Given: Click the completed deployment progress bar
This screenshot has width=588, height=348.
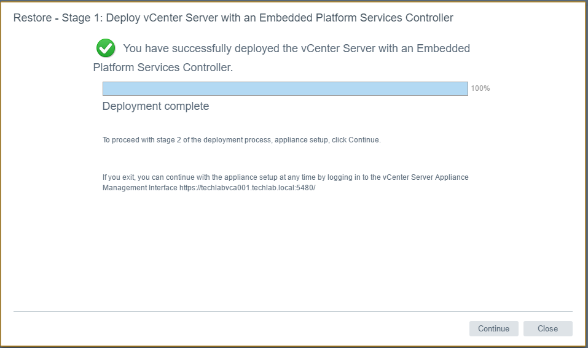Looking at the screenshot, I should pyautogui.click(x=285, y=88).
